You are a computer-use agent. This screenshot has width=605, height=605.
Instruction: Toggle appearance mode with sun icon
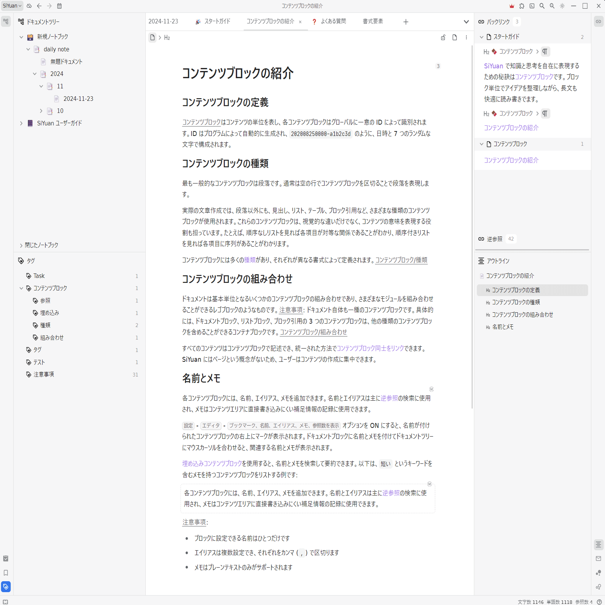pyautogui.click(x=562, y=6)
